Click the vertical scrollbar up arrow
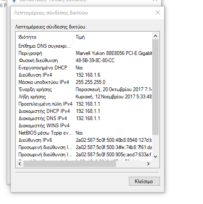Viewport: 203px width, 204px height. [155, 36]
